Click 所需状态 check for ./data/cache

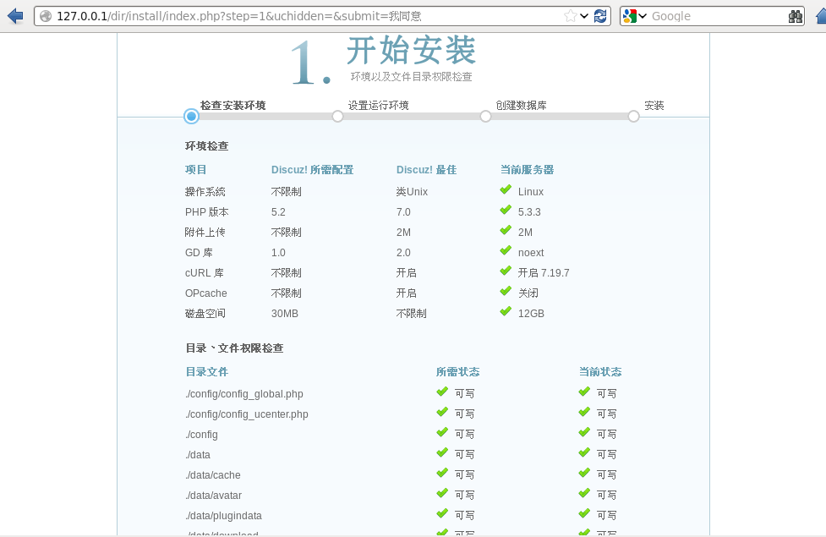tap(442, 473)
